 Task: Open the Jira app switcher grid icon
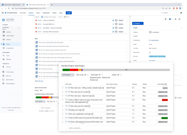point(3,13)
